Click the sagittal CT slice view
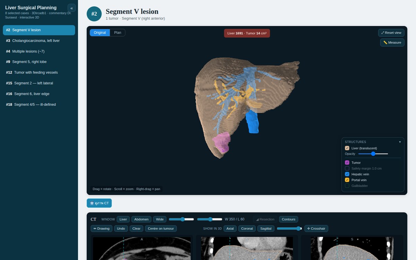The image size is (416, 260). (352, 248)
